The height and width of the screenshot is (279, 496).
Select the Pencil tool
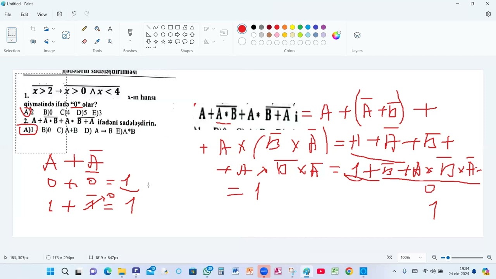(84, 29)
